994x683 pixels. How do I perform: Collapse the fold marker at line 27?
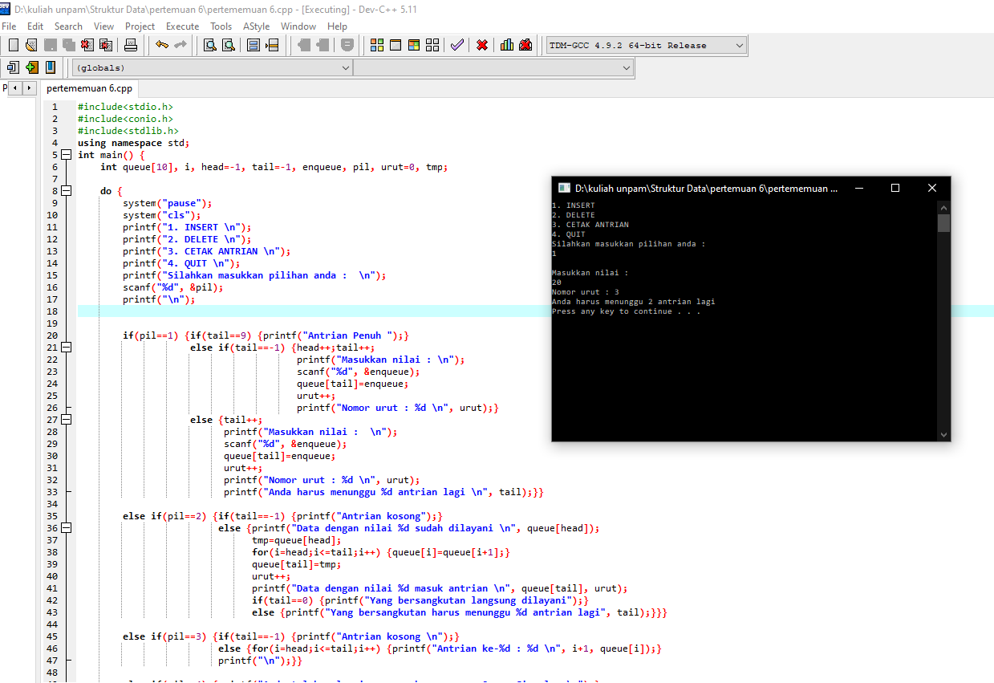point(66,420)
